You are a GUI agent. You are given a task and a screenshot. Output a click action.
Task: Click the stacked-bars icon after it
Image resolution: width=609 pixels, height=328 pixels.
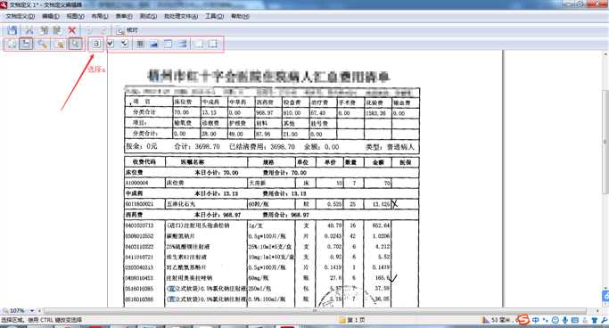point(183,44)
